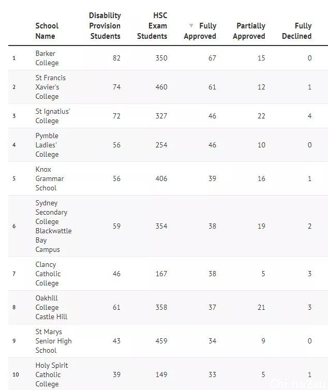Viewport: 328px width, 390px height.
Task: Click St Ignatius' College school name
Action: tap(53, 116)
